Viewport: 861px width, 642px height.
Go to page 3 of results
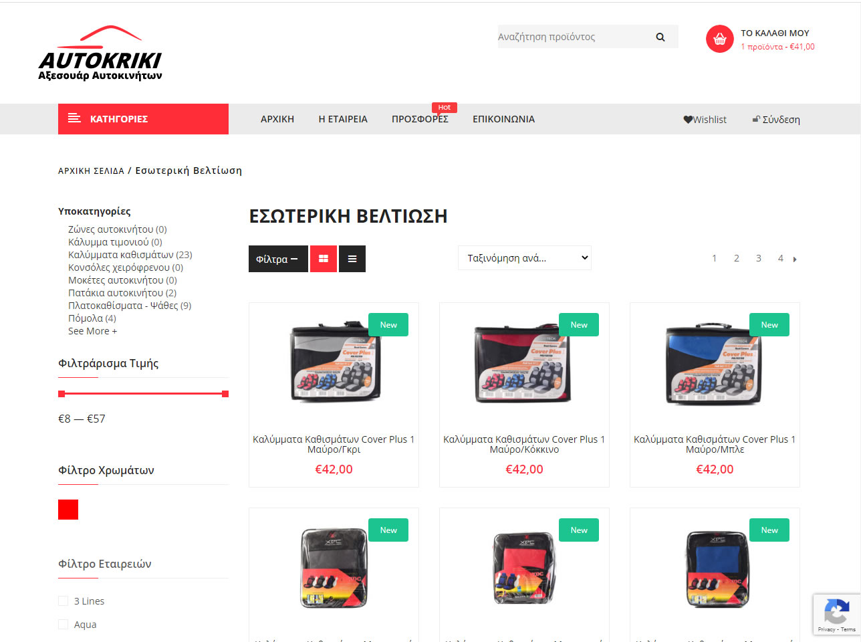coord(759,258)
